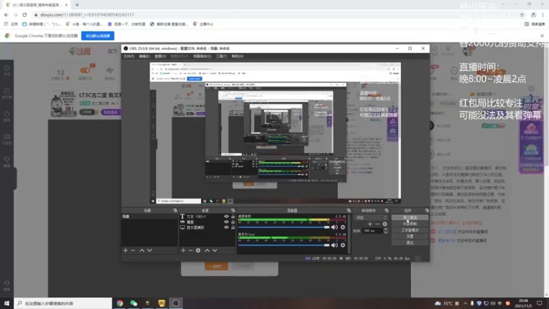This screenshot has height=309, width=549.
Task: Adjust desktop audio volume slider
Action: click(283, 227)
